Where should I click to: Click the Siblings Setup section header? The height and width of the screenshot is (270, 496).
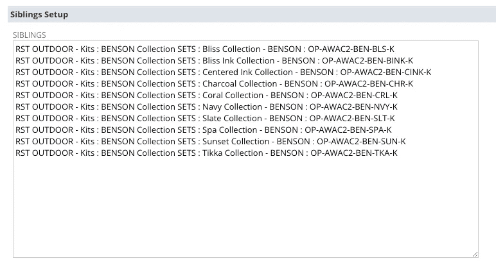point(39,15)
